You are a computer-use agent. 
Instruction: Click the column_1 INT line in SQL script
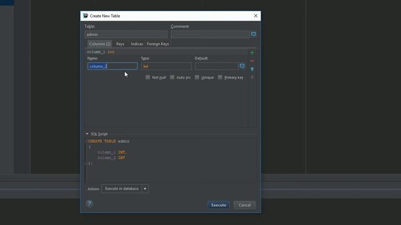point(112,152)
